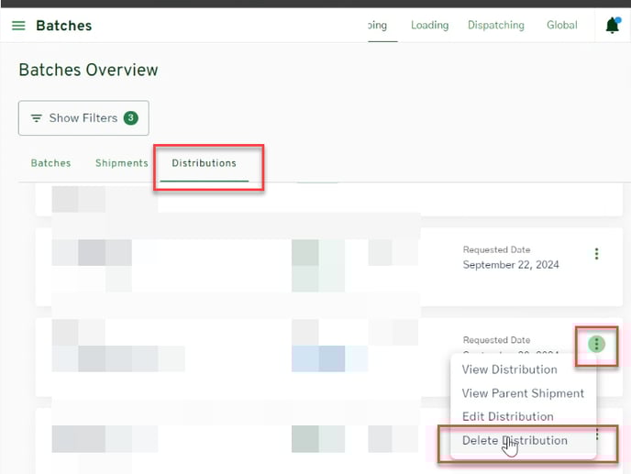Close the highlighted green three-dot menu
The height and width of the screenshot is (474, 631).
597,345
